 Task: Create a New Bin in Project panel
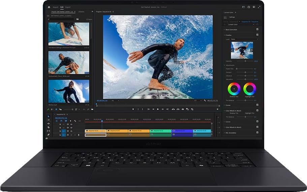pyautogui.click(x=92, y=109)
